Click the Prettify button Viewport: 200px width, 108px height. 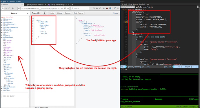coord(52,13)
